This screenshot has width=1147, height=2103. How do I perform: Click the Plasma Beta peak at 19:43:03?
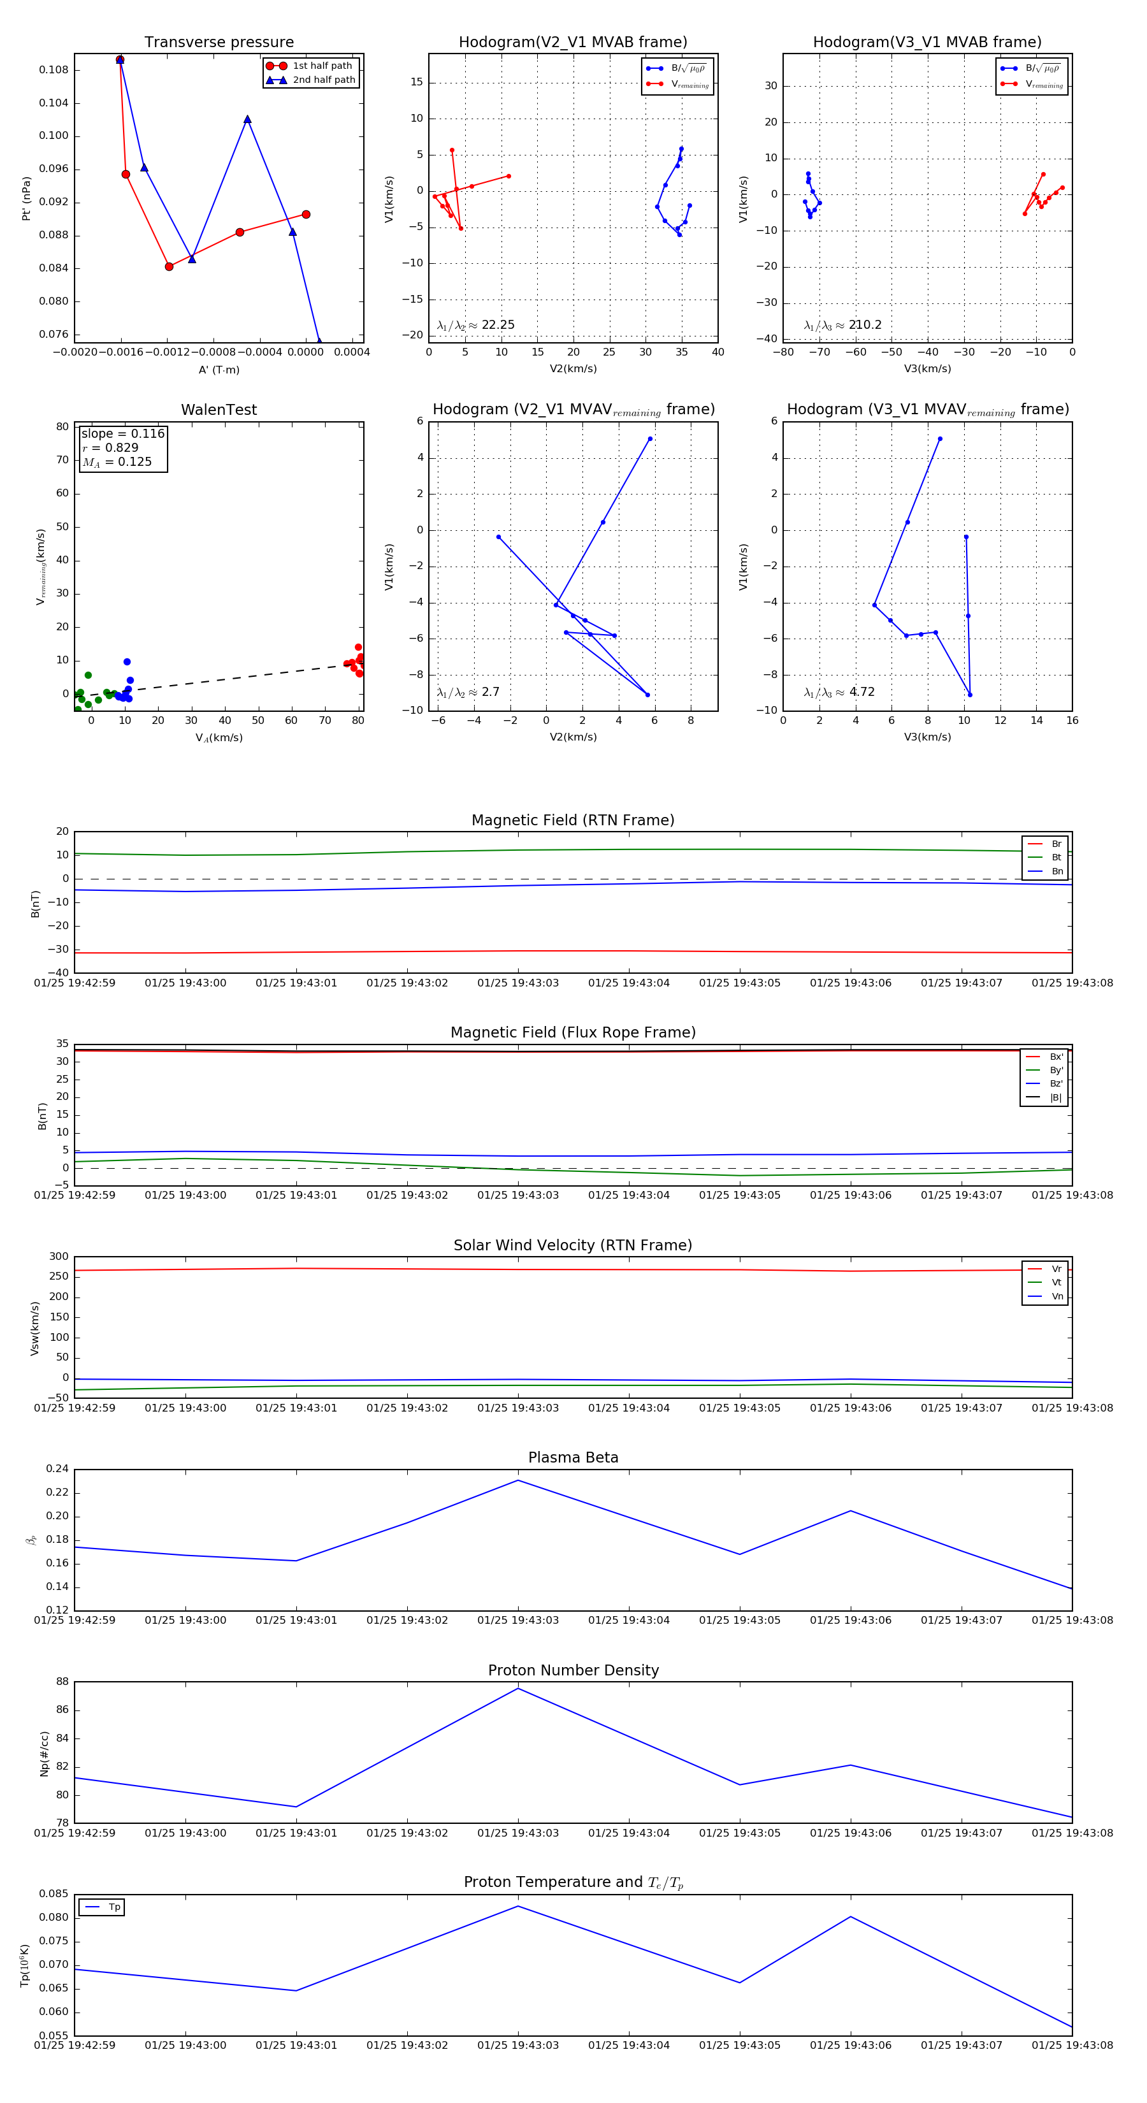(517, 1480)
